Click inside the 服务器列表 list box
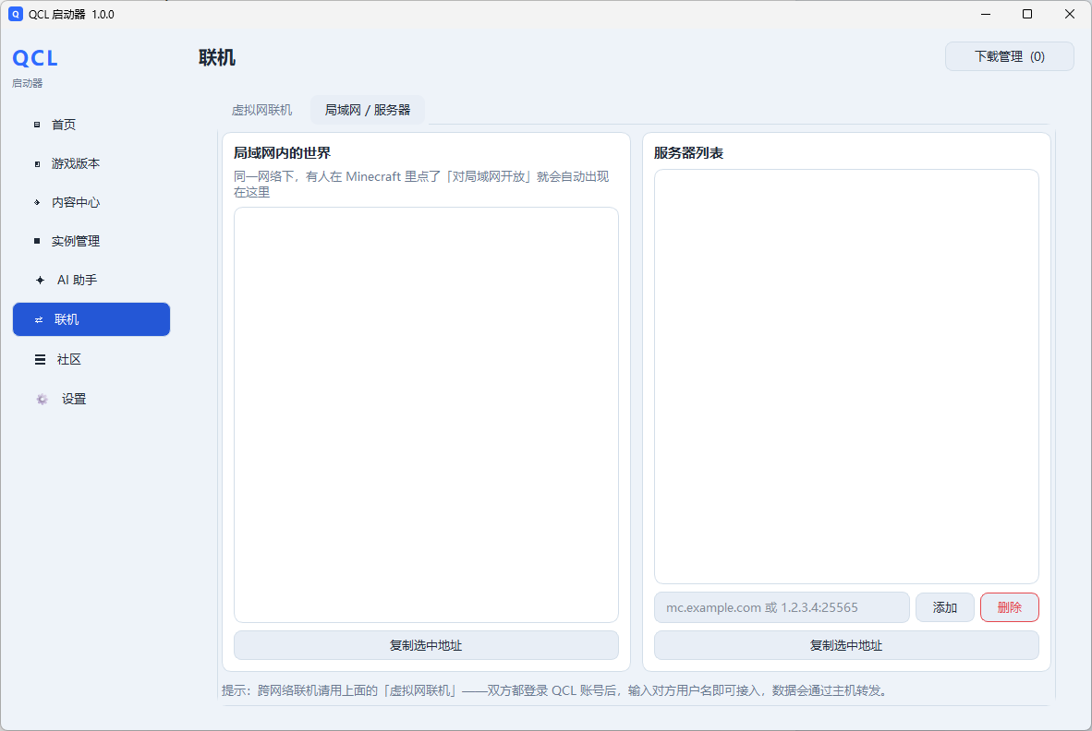Image resolution: width=1092 pixels, height=731 pixels. coord(846,377)
